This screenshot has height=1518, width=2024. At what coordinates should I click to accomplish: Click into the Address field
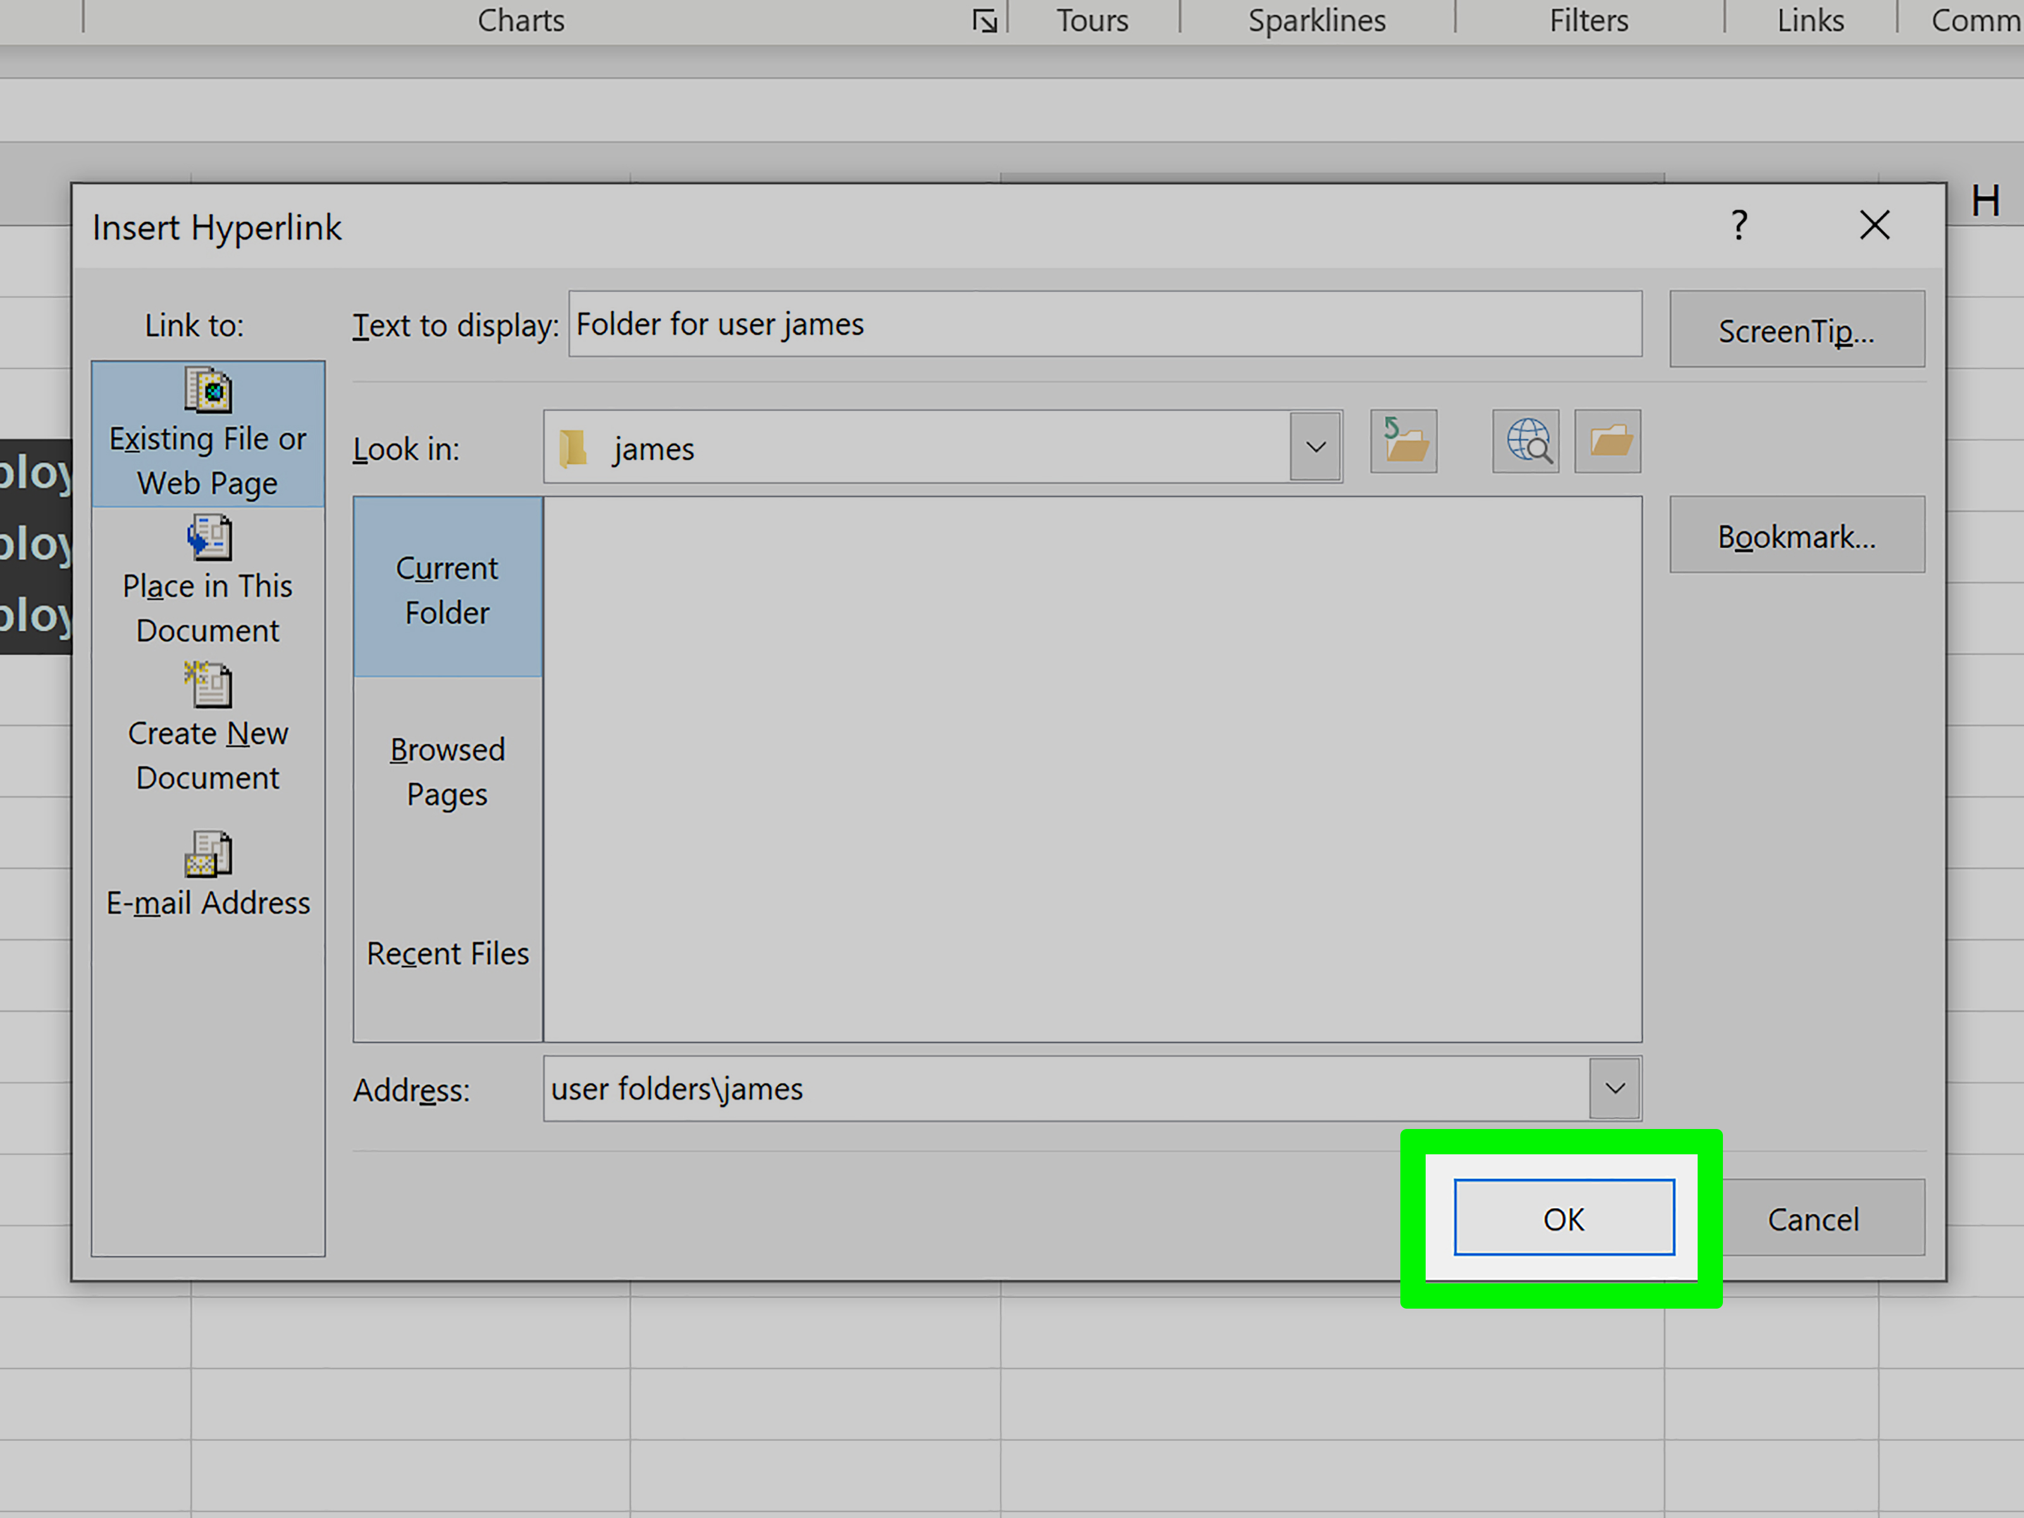pos(1067,1089)
